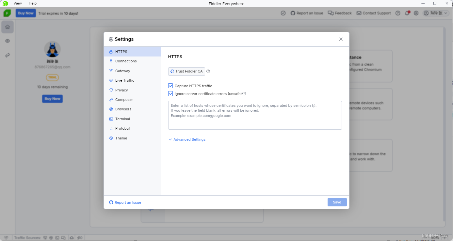Click the plug icon beside Connections

click(111, 61)
